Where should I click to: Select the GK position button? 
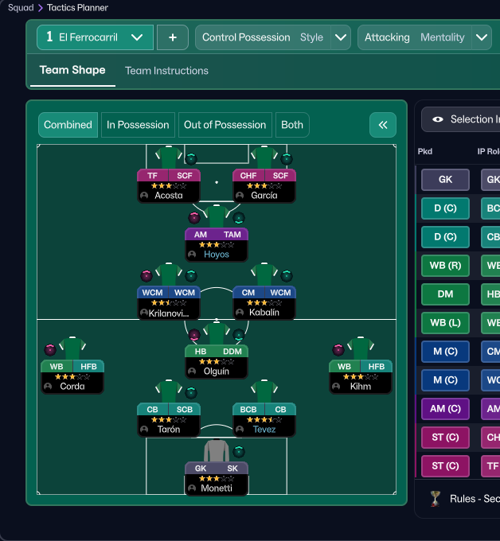(445, 180)
